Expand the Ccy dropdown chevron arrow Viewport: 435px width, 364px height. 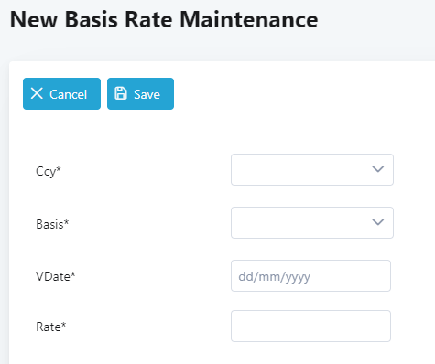click(378, 169)
